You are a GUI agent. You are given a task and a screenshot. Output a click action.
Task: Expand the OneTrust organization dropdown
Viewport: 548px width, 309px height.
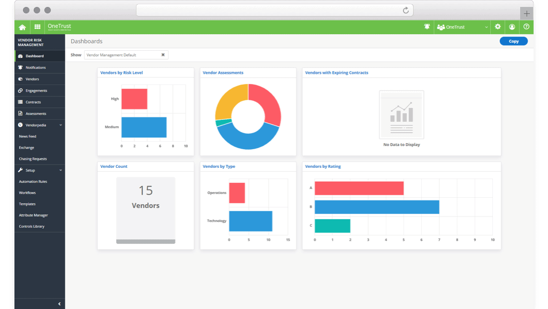(486, 27)
